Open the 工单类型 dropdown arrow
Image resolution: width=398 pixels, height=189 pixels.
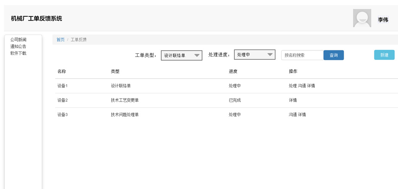tap(197, 56)
